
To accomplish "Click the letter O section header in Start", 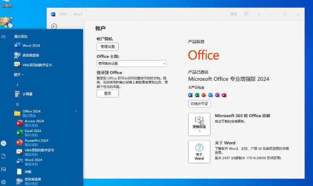I will pyautogui.click(x=18, y=104).
